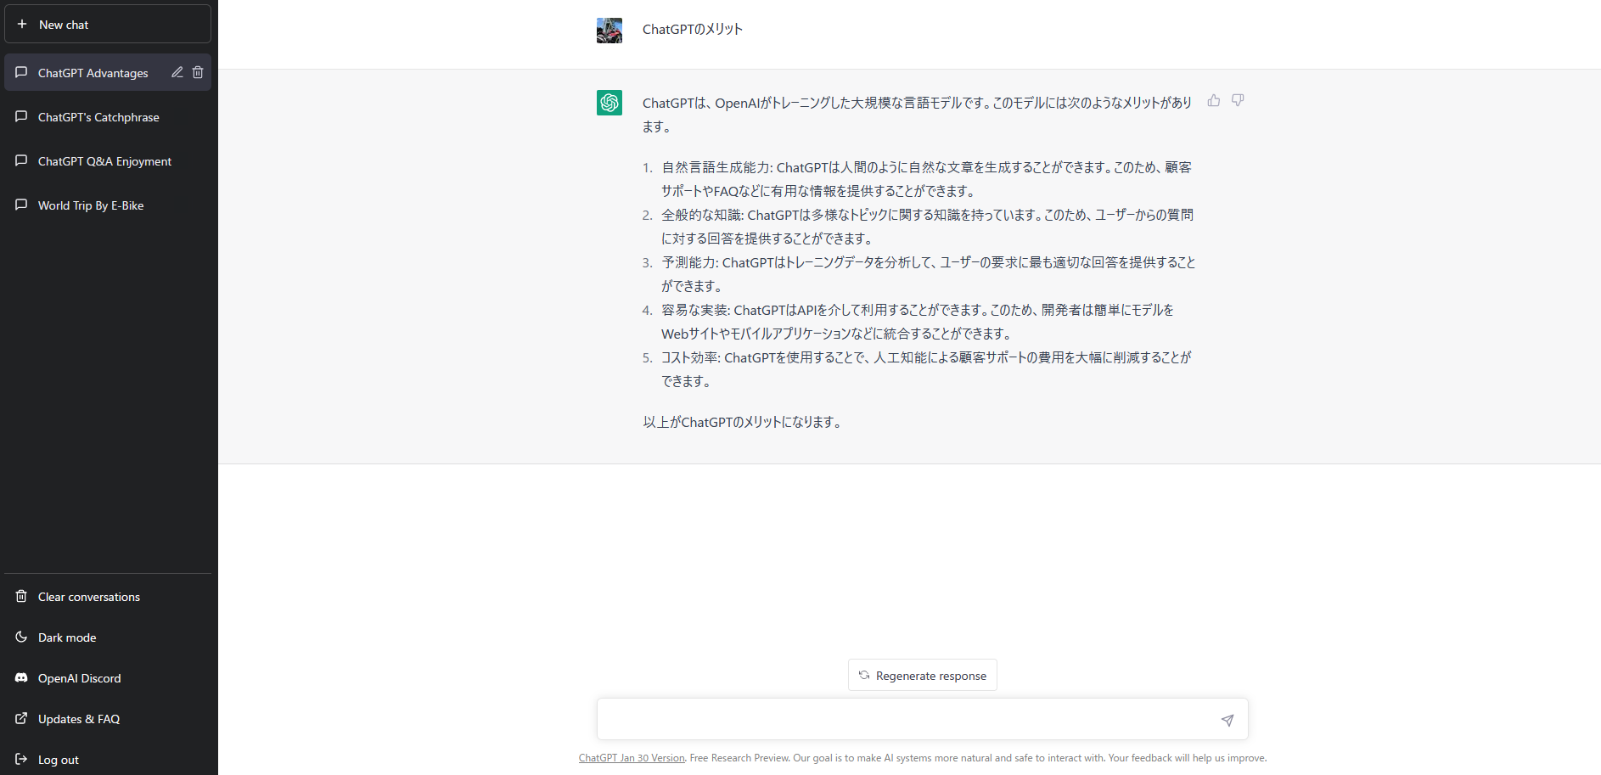1601x775 pixels.
Task: Click Clear conversations in the sidebar
Action: click(x=88, y=597)
